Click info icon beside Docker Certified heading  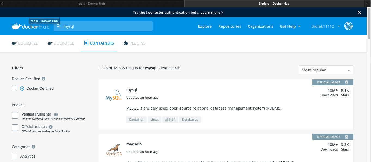tap(44, 79)
